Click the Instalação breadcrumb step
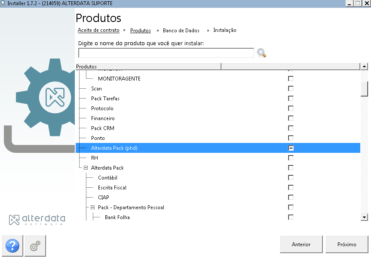 [225, 30]
